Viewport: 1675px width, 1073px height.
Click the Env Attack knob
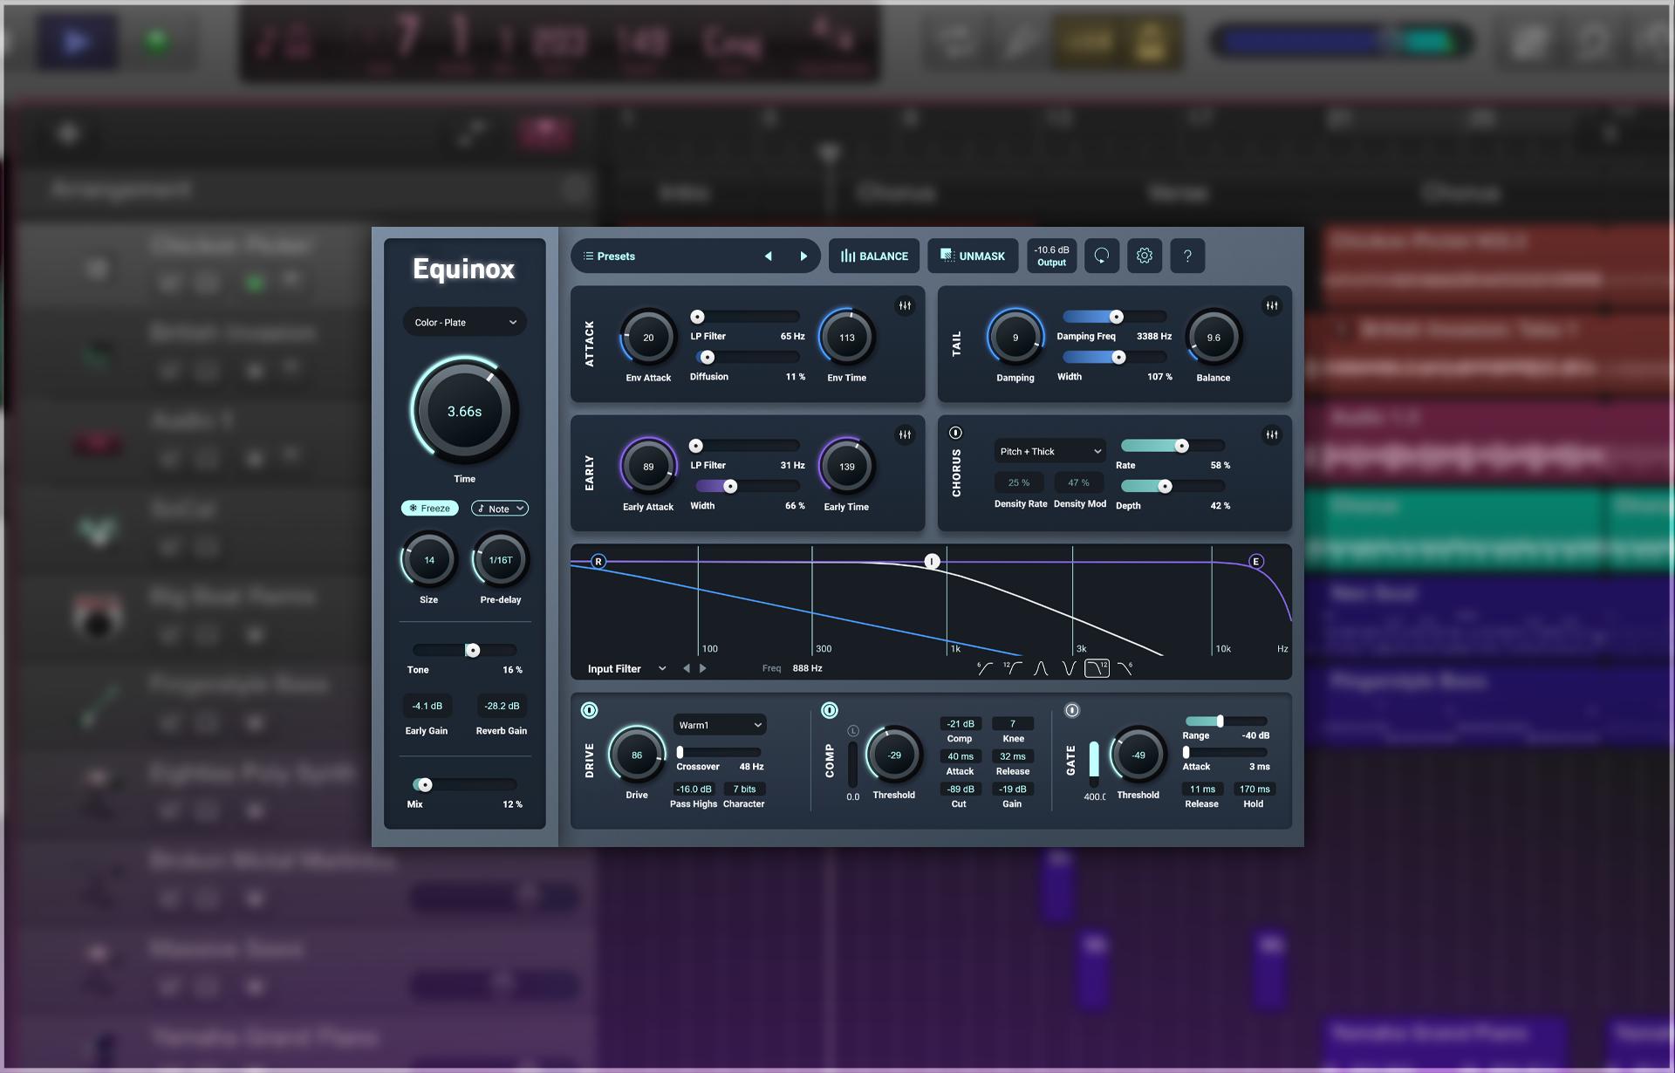point(648,338)
